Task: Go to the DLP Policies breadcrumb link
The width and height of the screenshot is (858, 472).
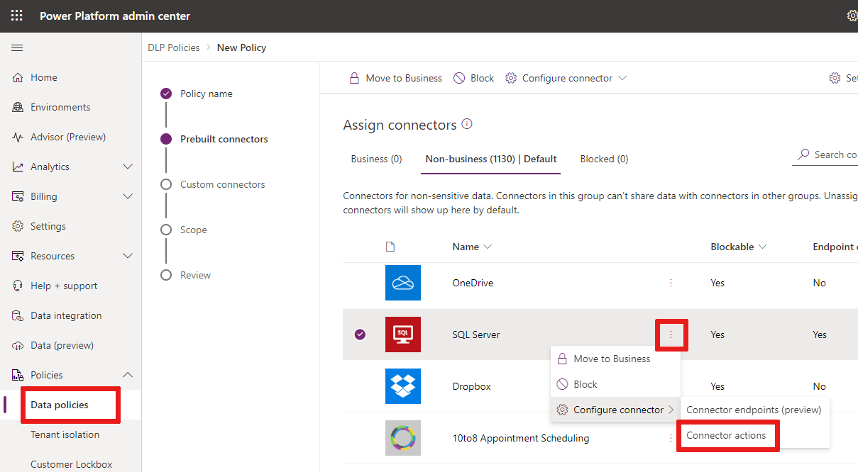Action: pos(174,47)
